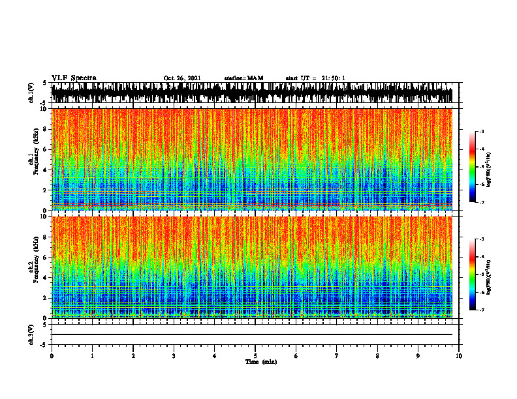The width and height of the screenshot is (517, 399).
Task: Click the ch.2 frequency tick label "10"
Action: click(x=44, y=216)
